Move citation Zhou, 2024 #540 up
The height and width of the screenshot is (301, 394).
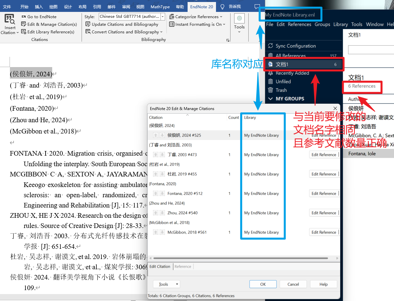156,213
